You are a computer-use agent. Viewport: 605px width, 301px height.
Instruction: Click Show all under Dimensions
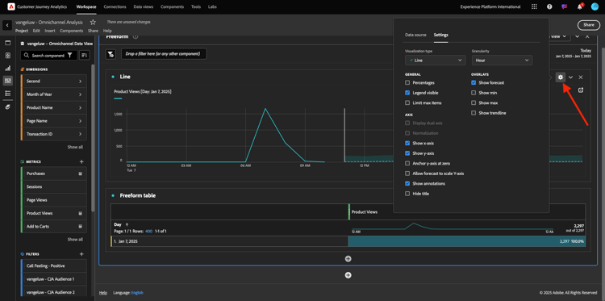tap(75, 147)
